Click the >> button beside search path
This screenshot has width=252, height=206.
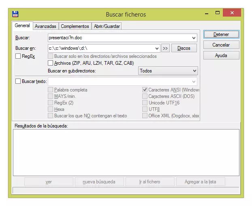point(165,48)
